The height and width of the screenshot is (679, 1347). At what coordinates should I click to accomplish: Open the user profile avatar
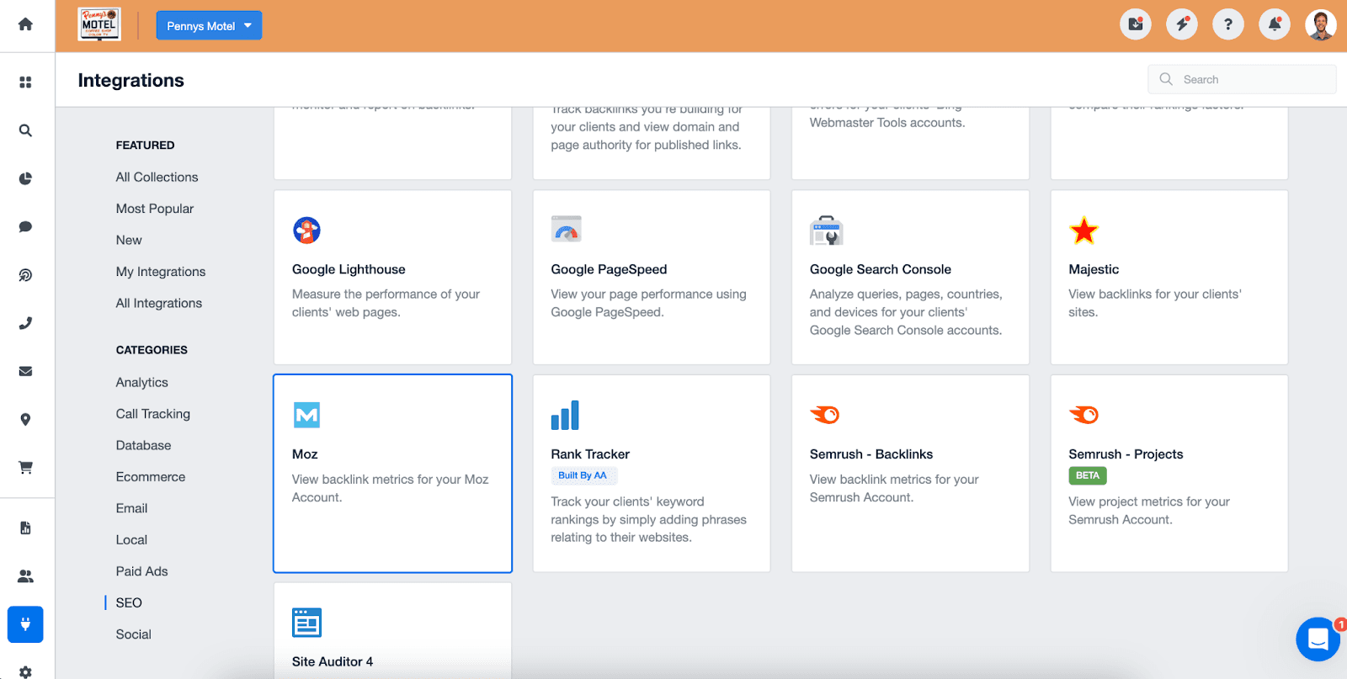point(1320,24)
